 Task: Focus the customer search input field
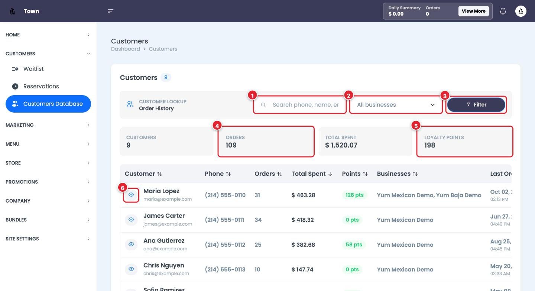[x=300, y=105]
